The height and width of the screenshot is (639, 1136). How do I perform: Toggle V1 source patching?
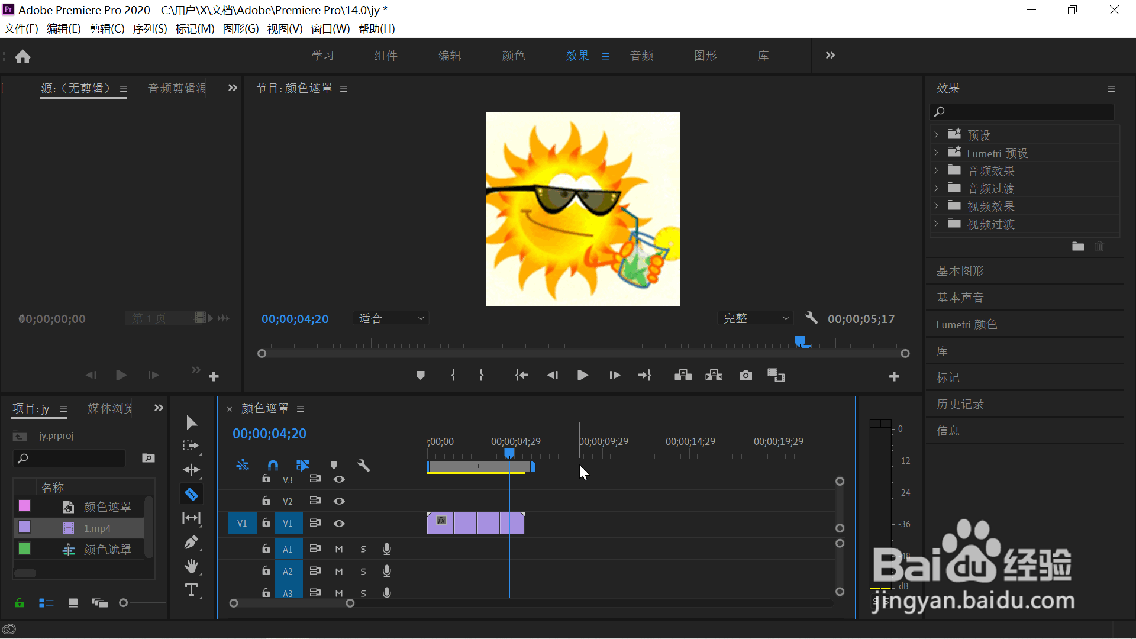242,524
